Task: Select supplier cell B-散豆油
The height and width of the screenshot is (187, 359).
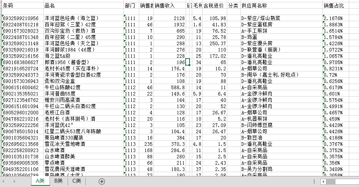Action: (x=282, y=138)
